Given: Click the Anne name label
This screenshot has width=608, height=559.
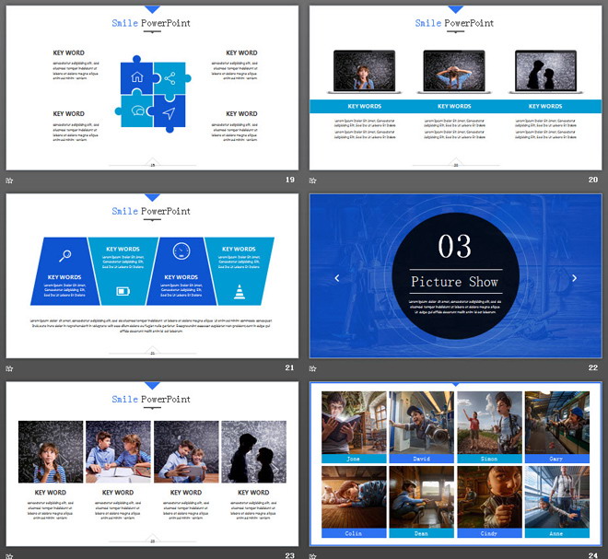Looking at the screenshot, I should pyautogui.click(x=556, y=533).
